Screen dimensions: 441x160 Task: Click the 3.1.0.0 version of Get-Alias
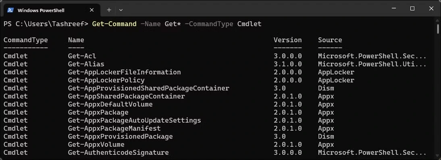click(x=288, y=64)
